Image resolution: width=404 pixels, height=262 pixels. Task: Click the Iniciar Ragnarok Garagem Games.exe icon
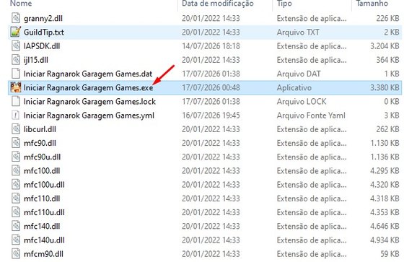coord(15,87)
